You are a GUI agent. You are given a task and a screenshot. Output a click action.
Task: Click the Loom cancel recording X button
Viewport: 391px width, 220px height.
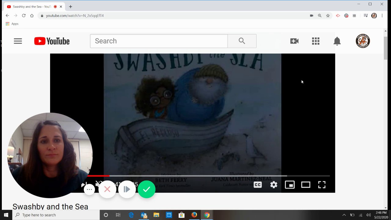pyautogui.click(x=107, y=189)
